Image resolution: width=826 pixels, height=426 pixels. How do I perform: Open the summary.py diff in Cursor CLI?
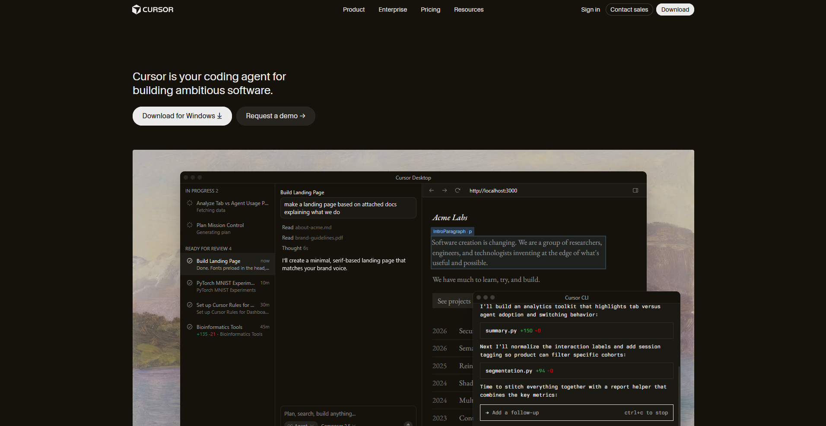(x=576, y=331)
